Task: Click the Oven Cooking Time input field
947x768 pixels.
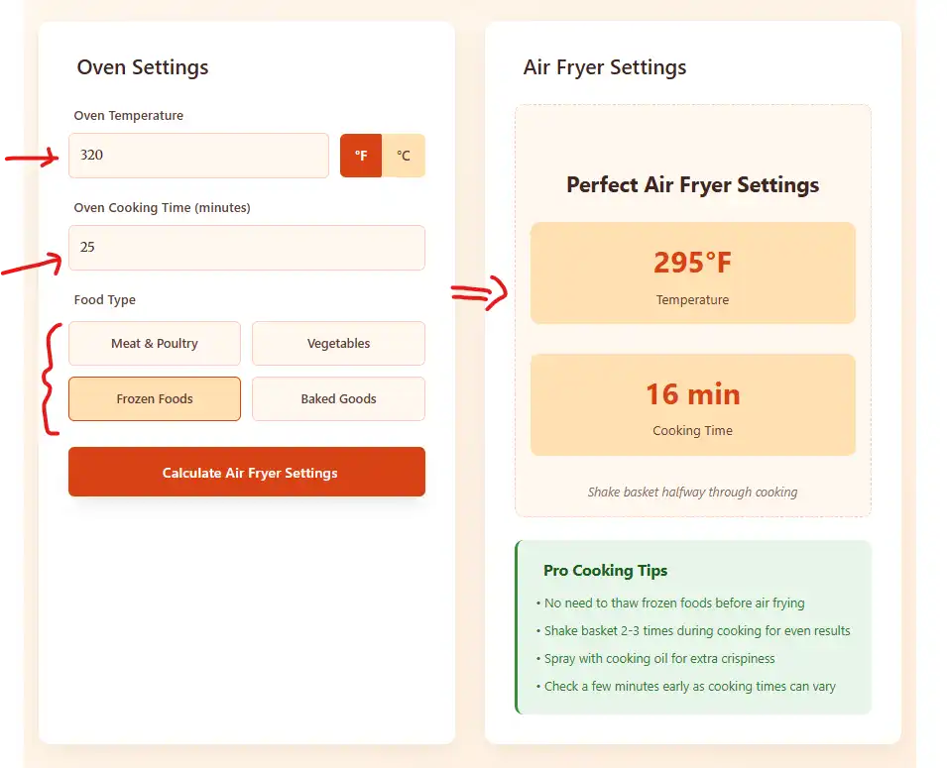Action: (x=246, y=247)
